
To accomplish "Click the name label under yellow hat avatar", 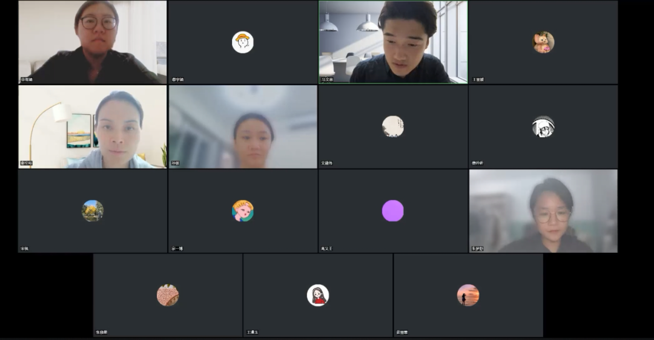I will 177,80.
